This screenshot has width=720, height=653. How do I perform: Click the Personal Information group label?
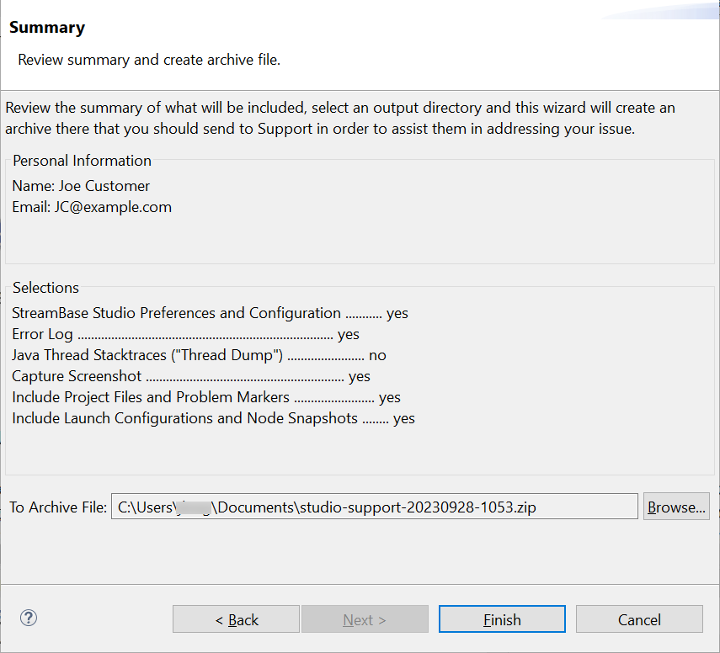[x=82, y=161]
